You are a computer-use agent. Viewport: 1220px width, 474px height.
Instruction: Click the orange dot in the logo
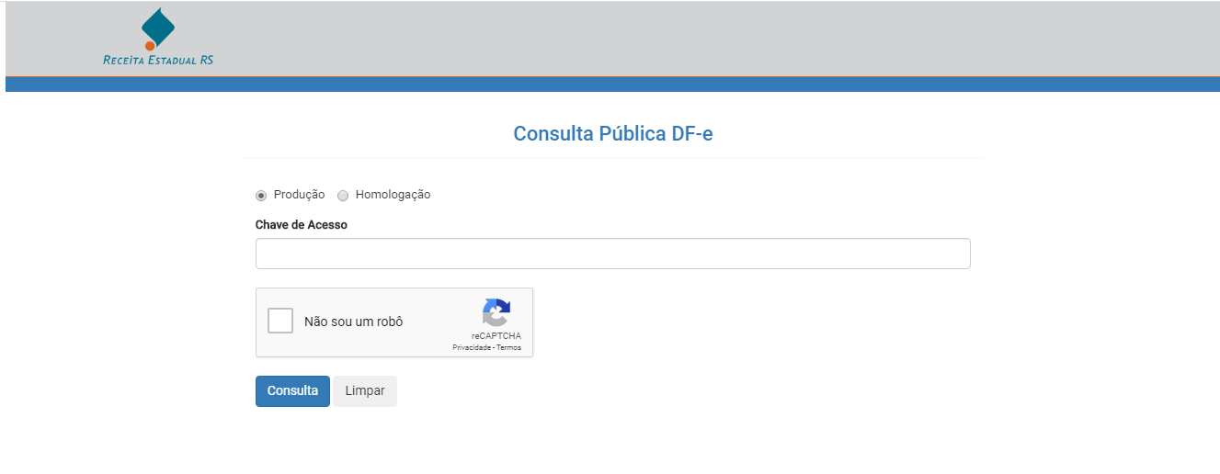coord(150,46)
